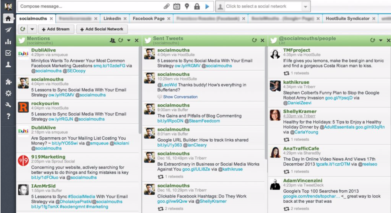Viewport: 391px width, 213px height.
Task: Open the @IanCleary mention link
Action: [x=195, y=145]
